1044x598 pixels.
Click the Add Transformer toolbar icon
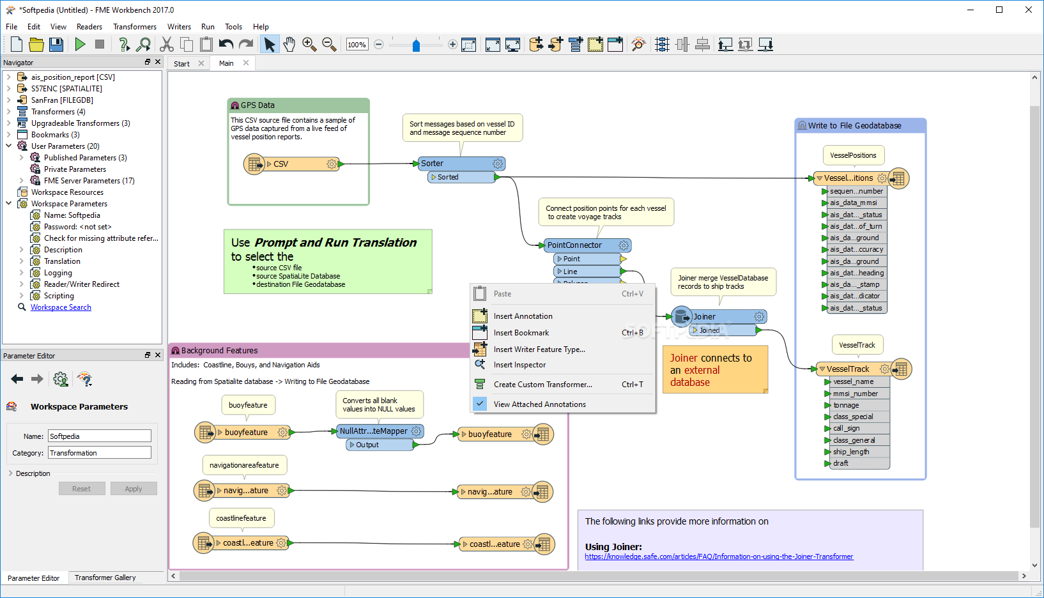coord(576,44)
